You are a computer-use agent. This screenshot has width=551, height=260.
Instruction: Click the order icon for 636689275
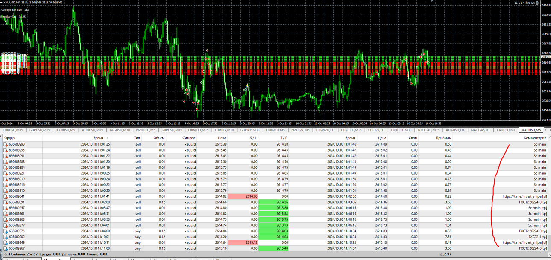[x=6, y=231]
